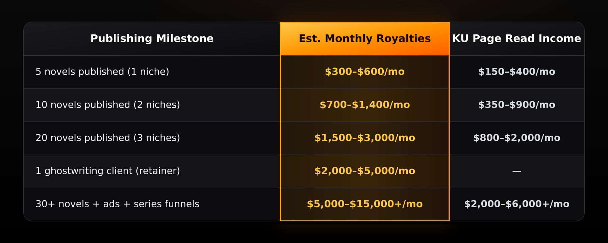Select the $2,000–$5,000/mo royalties value
The image size is (608, 243).
click(365, 171)
